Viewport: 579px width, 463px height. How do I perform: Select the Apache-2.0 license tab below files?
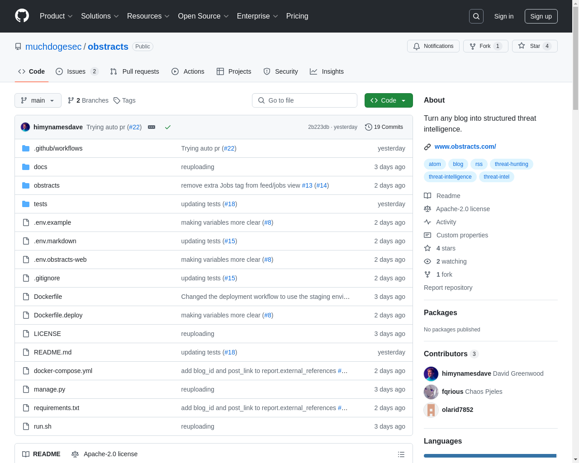(x=104, y=454)
